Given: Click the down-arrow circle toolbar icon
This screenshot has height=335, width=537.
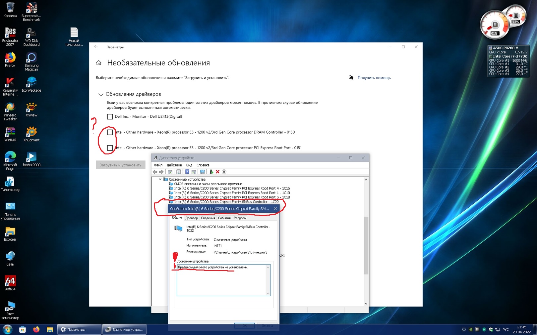Looking at the screenshot, I should [x=224, y=172].
